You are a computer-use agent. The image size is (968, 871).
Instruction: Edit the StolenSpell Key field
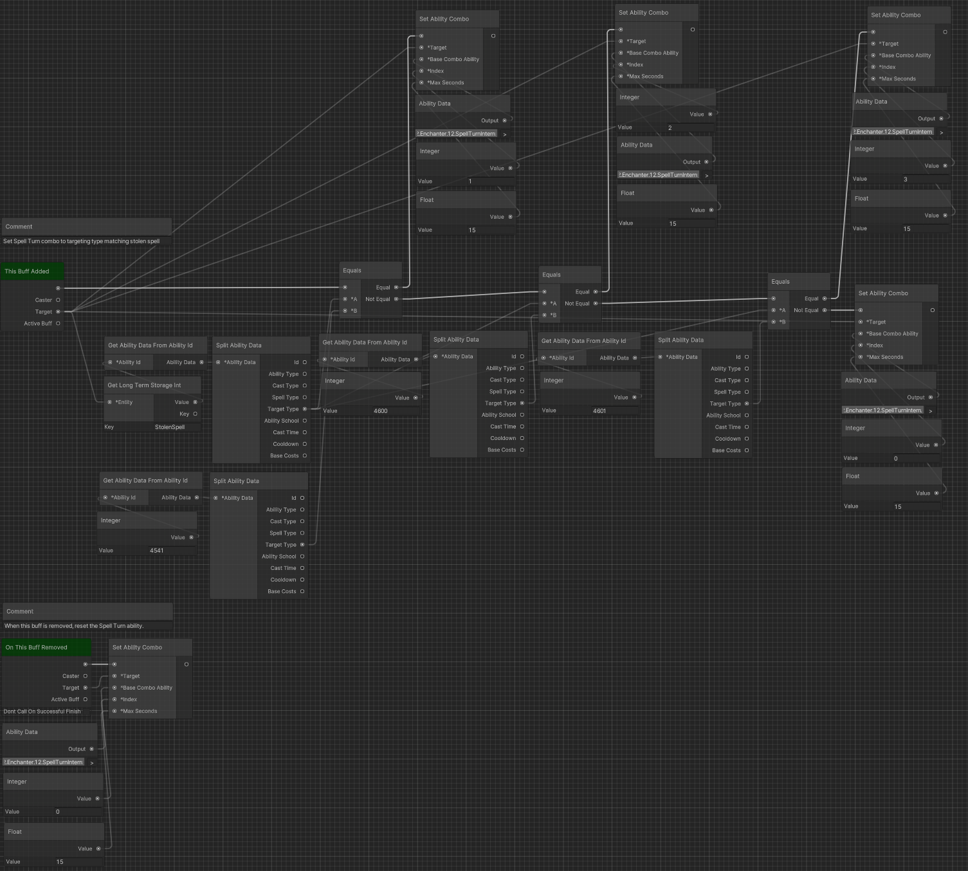[x=170, y=427]
